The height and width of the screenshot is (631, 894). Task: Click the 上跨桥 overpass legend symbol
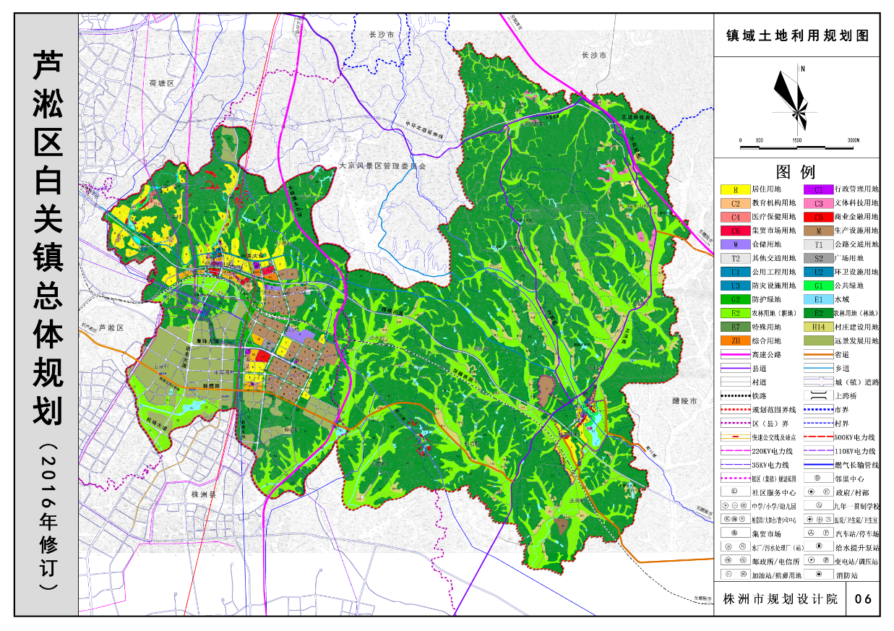tap(819, 396)
